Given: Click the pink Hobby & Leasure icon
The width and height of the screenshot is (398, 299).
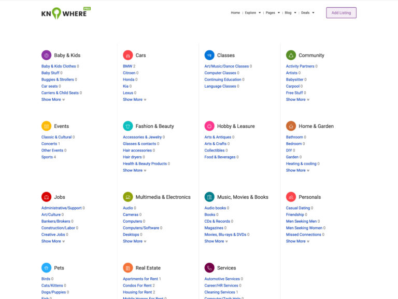Looking at the screenshot, I should click(209, 126).
